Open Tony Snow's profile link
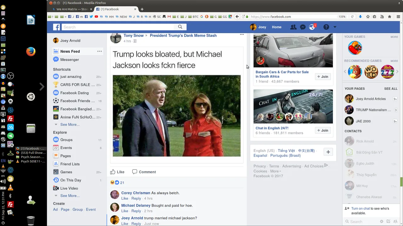 pyautogui.click(x=133, y=35)
